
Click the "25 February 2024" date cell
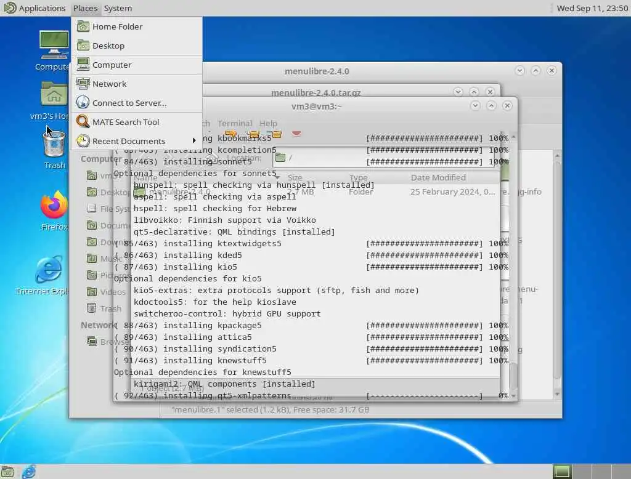452,192
